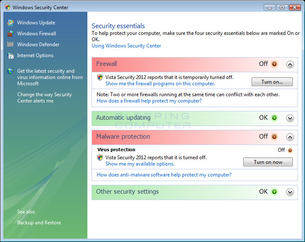The width and height of the screenshot is (305, 242).
Task: Click the green Other security settings OK indicator
Action: [274, 192]
